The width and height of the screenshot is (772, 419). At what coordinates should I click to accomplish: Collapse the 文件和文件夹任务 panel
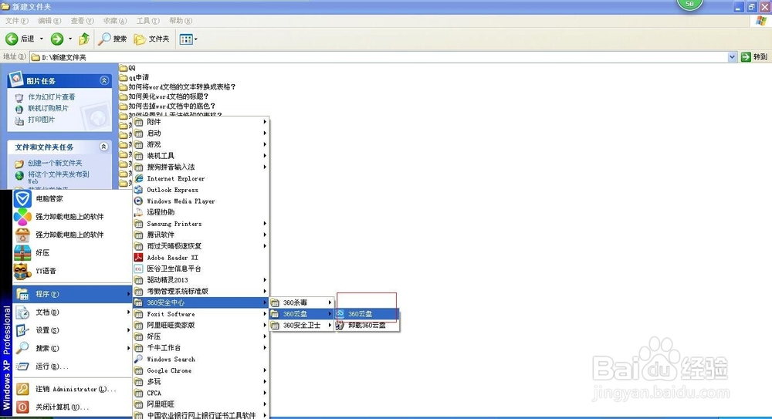point(104,147)
